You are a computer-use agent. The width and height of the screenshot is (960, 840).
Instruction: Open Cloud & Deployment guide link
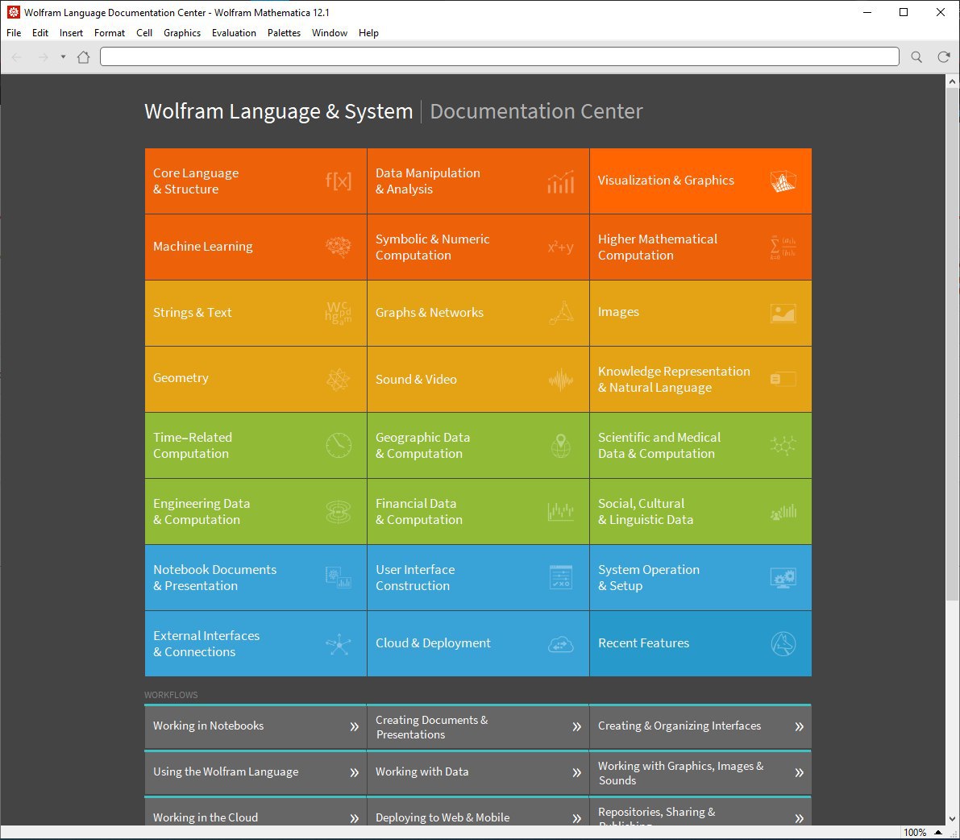(478, 644)
